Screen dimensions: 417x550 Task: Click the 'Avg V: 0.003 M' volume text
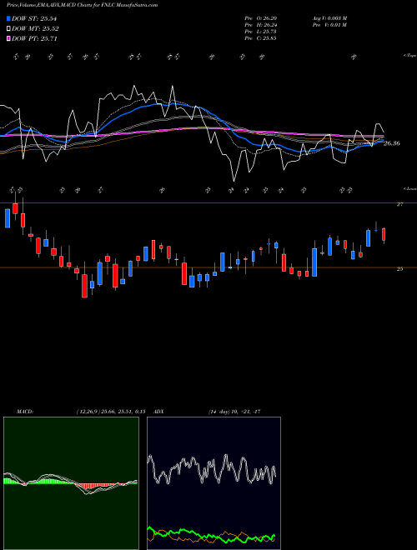coord(329,18)
